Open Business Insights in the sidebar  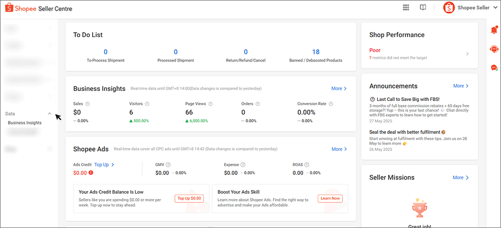tap(25, 123)
